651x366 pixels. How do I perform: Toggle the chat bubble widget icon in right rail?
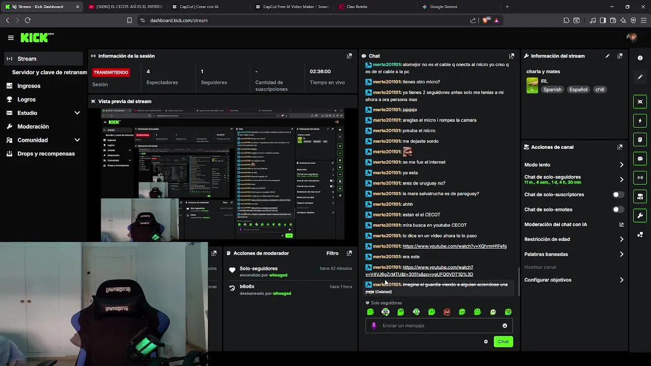click(x=640, y=159)
